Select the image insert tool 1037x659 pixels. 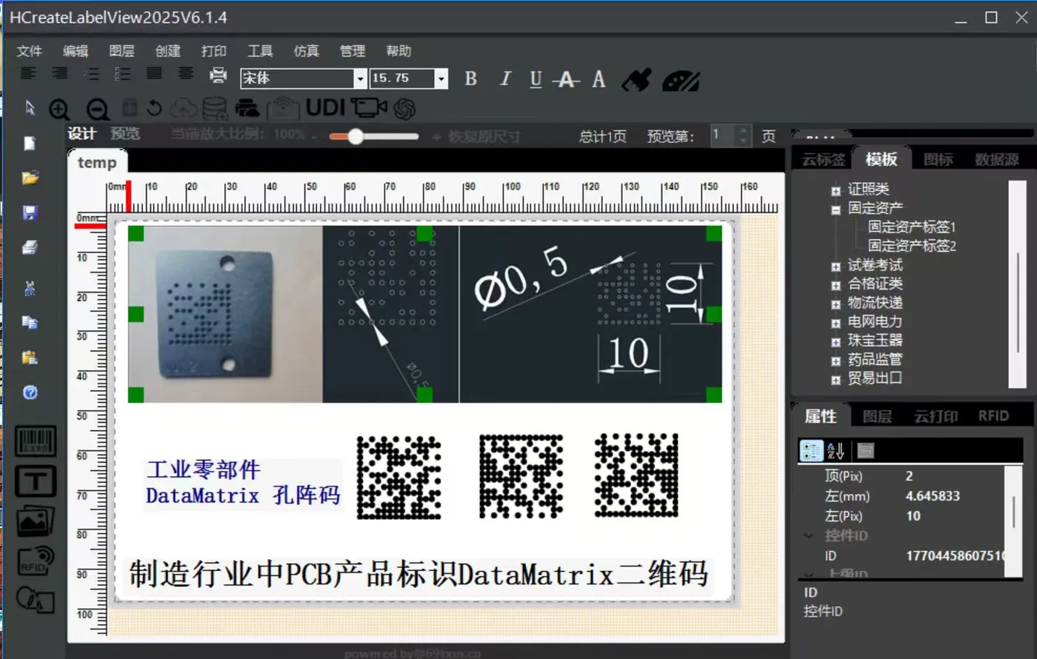pos(36,521)
